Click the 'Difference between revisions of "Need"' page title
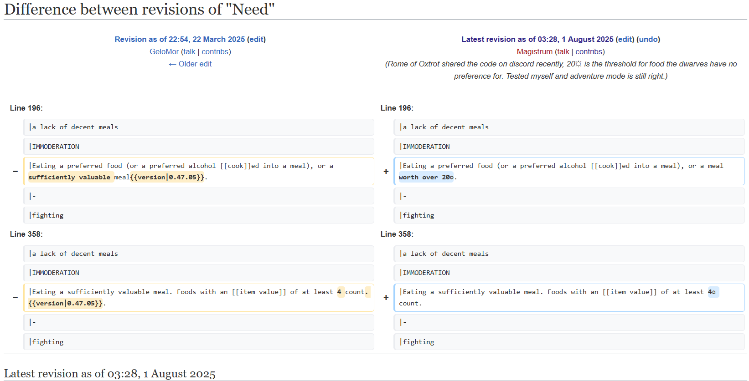The height and width of the screenshot is (381, 749). [139, 9]
